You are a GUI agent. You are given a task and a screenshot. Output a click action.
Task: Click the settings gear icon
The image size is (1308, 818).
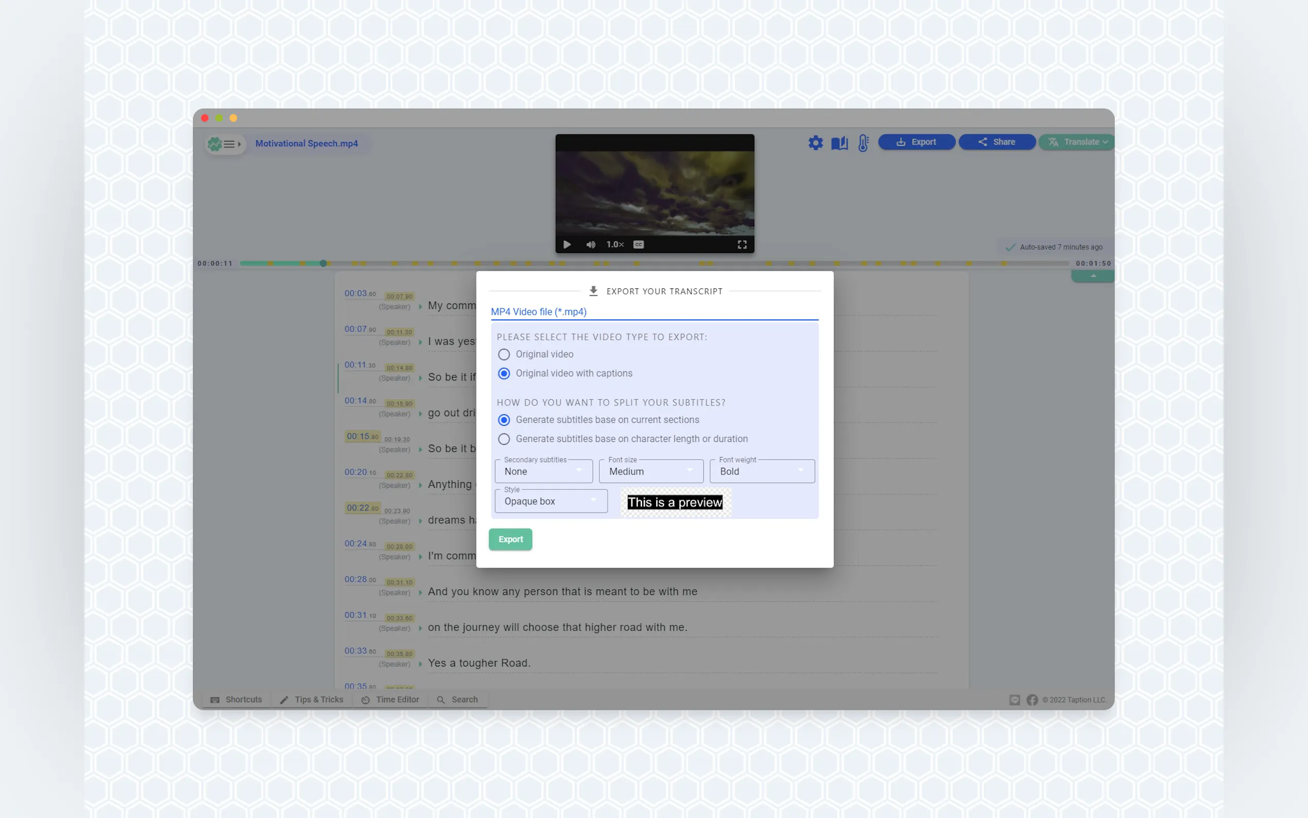815,143
